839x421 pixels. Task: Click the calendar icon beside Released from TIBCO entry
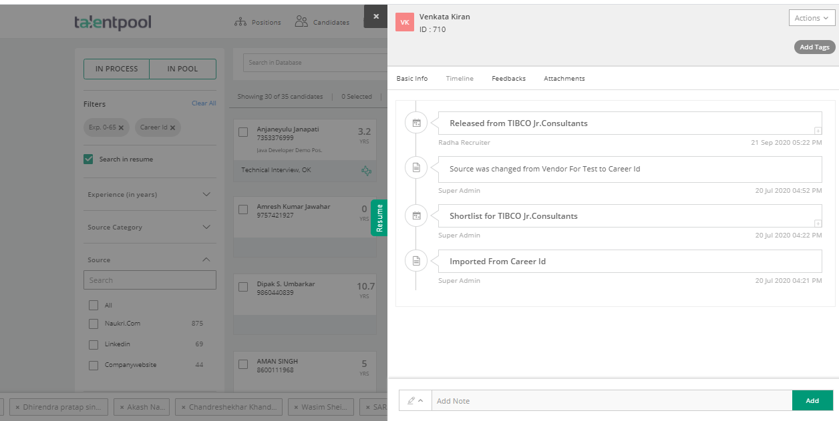pyautogui.click(x=416, y=122)
